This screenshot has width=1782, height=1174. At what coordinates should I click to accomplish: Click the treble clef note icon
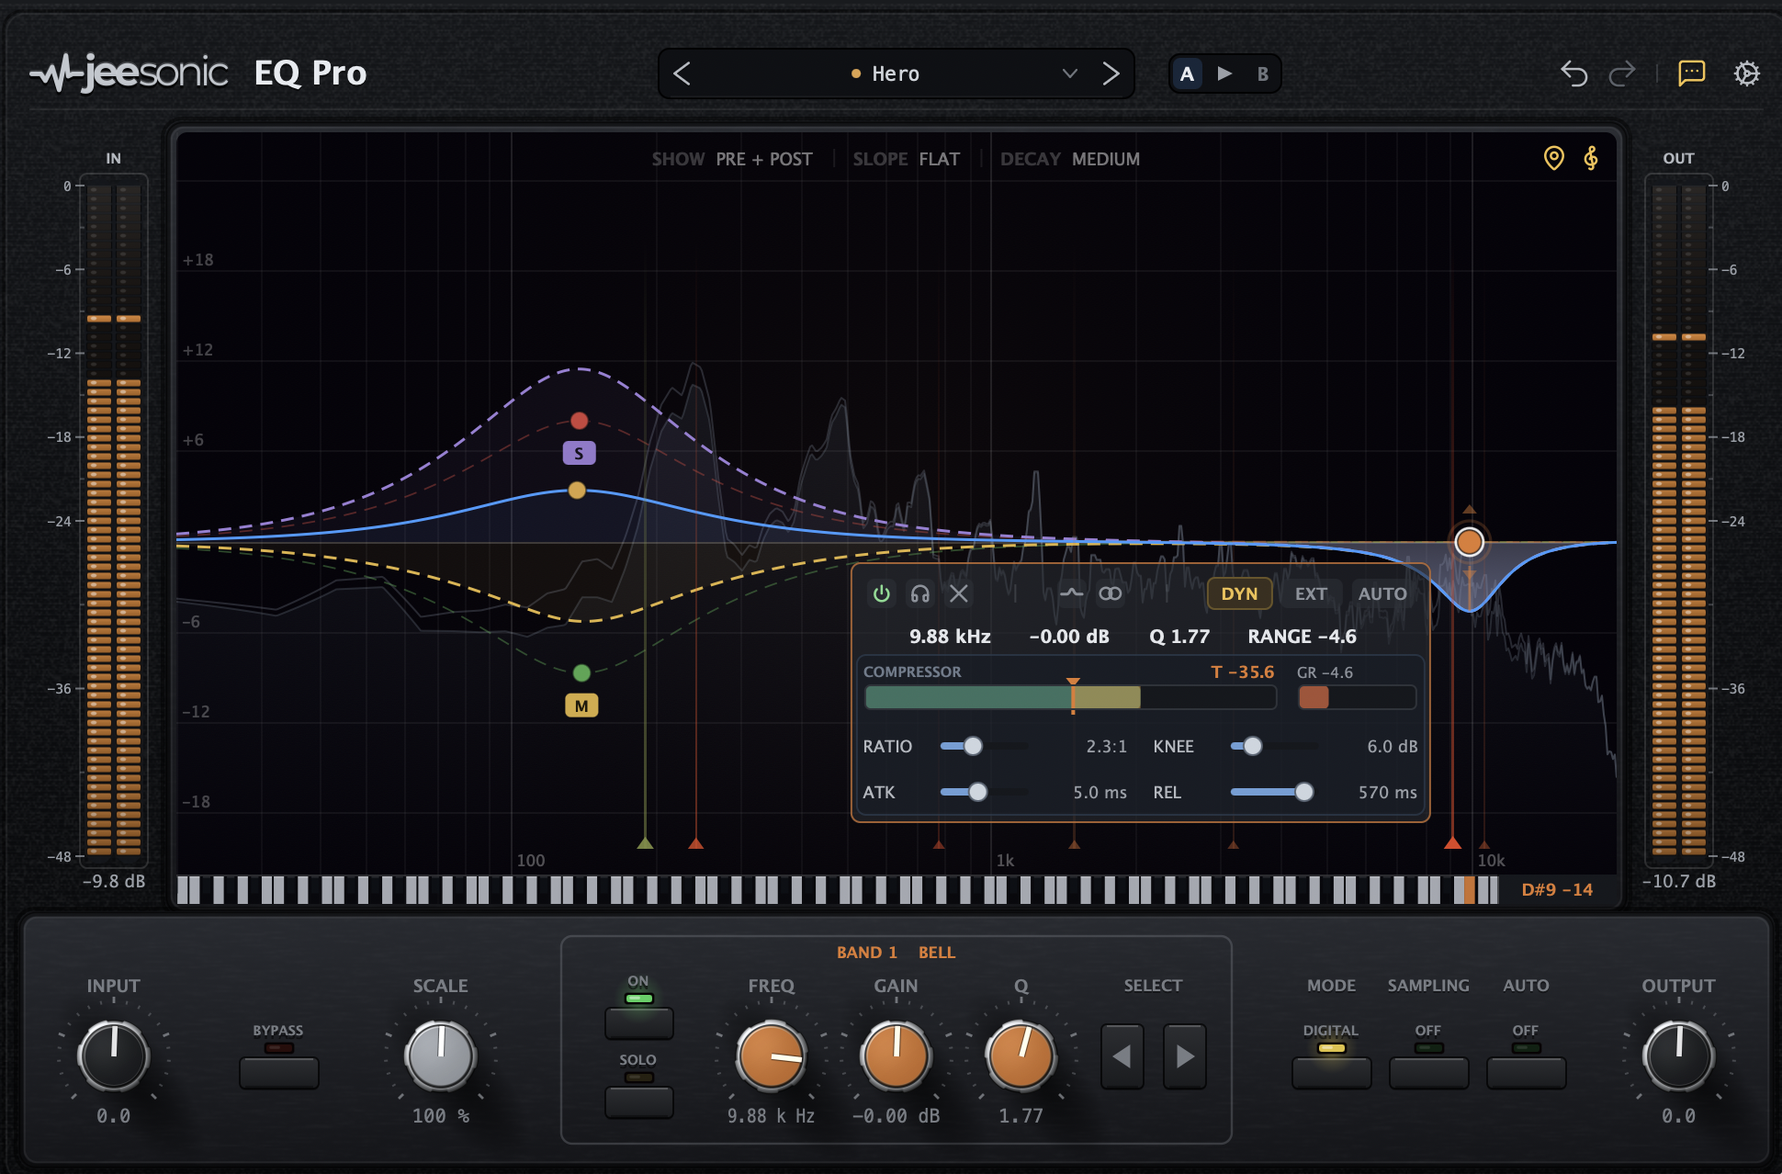coord(1591,158)
